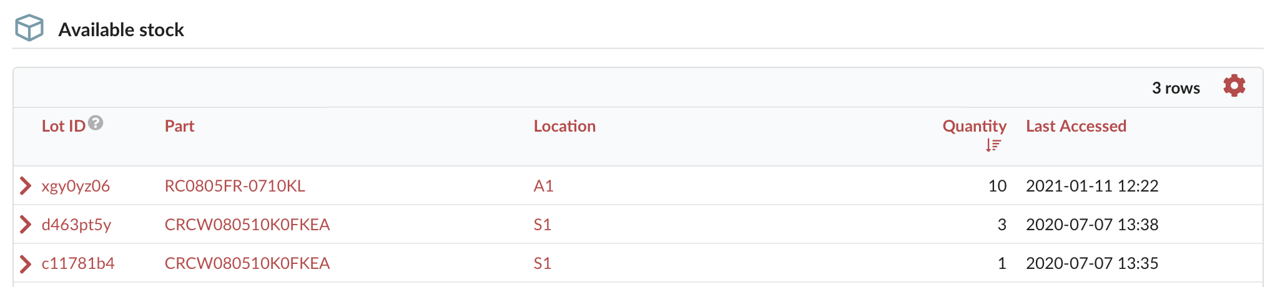Screen dimensions: 1275x287
Task: Expand row for lot c11781b4
Action: [x=26, y=263]
